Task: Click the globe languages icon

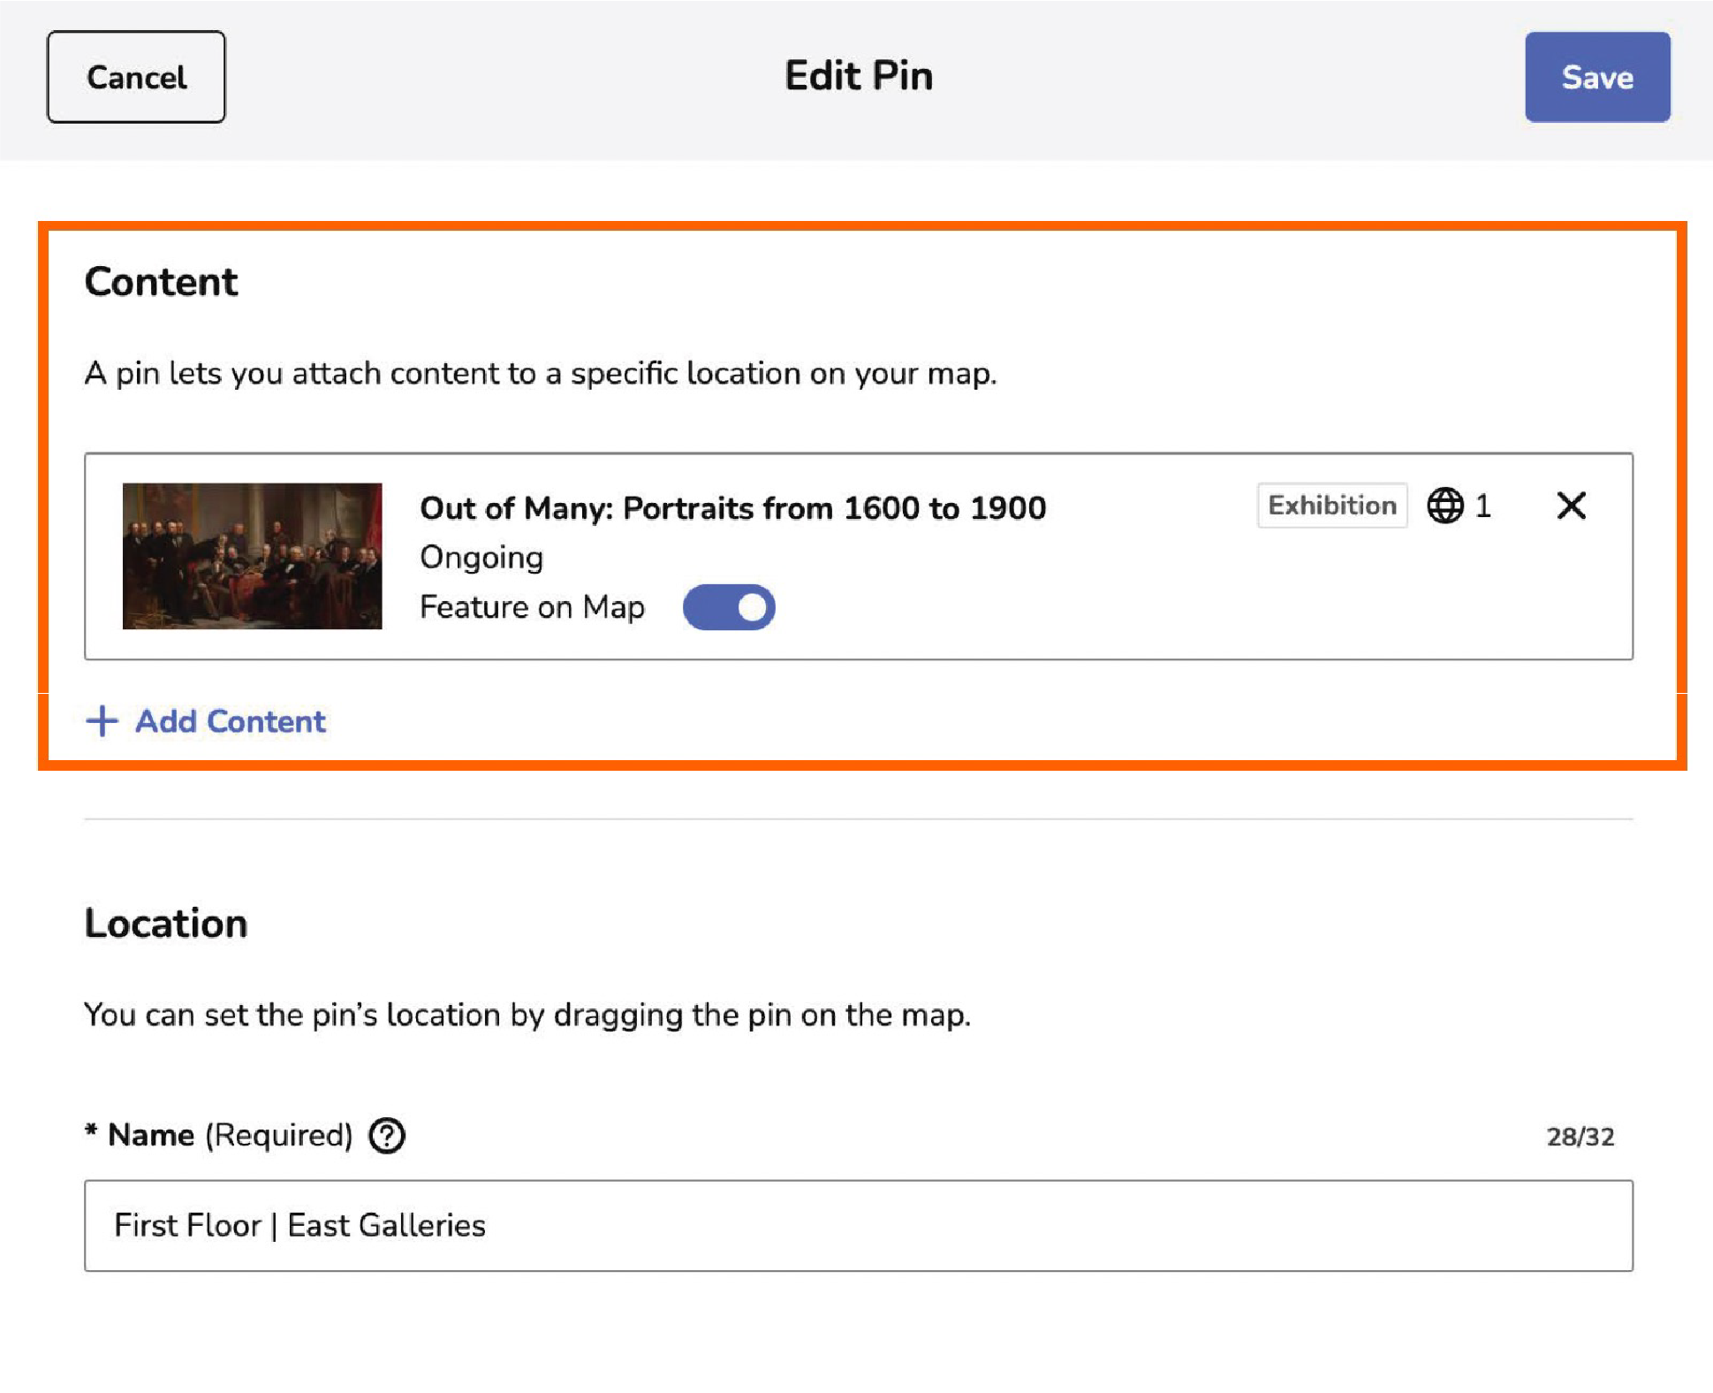Action: 1444,506
